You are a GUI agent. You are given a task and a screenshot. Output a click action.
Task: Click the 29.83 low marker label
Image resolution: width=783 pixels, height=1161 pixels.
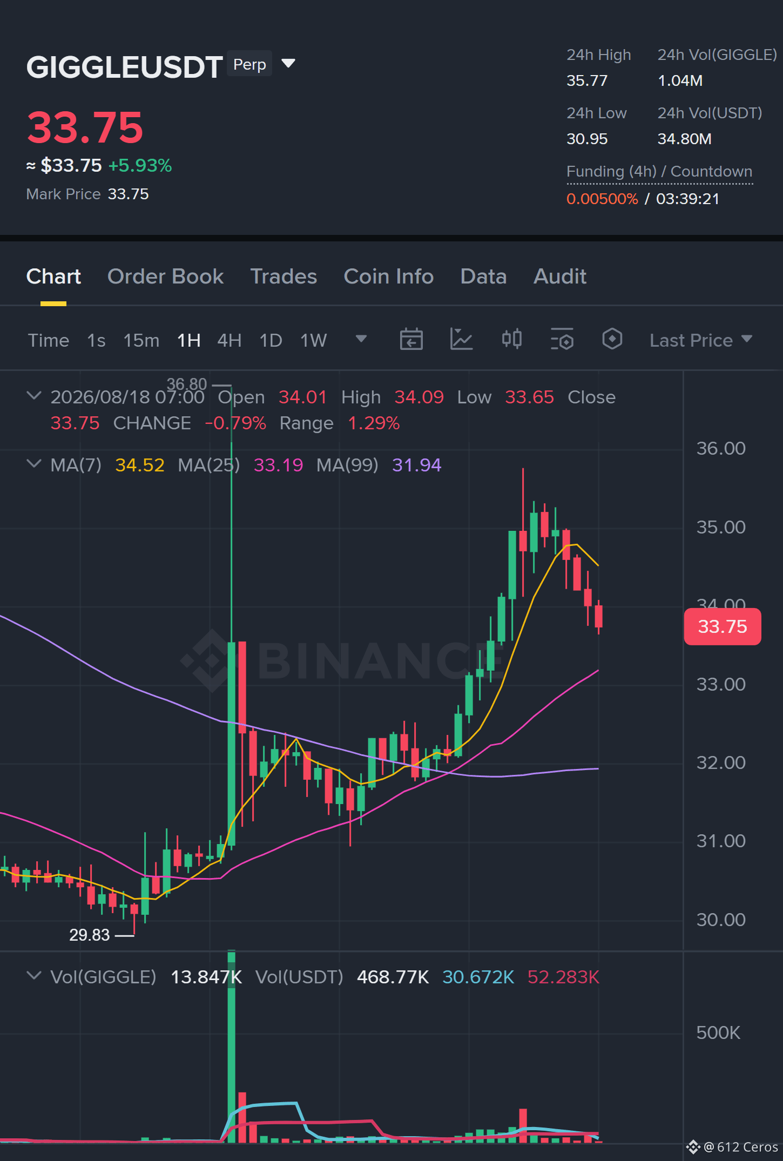coord(89,935)
